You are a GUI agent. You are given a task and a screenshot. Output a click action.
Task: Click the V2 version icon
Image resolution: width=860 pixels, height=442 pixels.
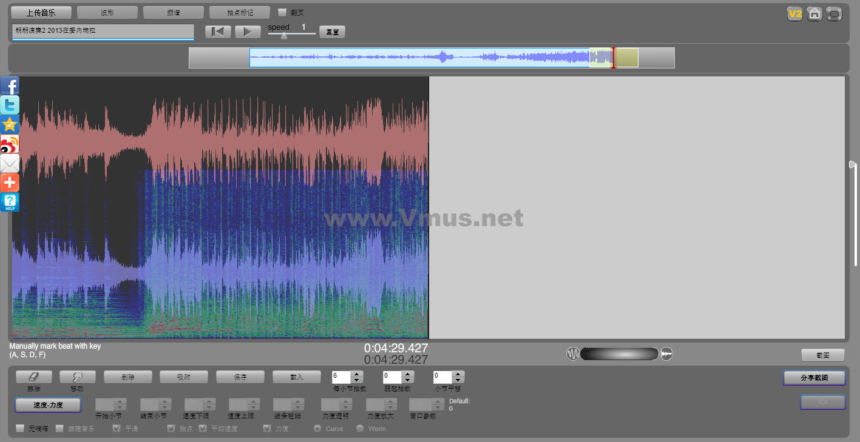point(794,13)
